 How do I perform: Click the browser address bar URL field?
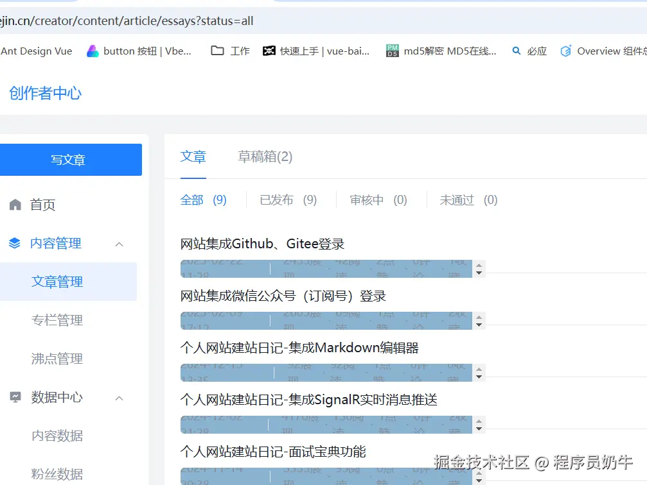tap(129, 21)
